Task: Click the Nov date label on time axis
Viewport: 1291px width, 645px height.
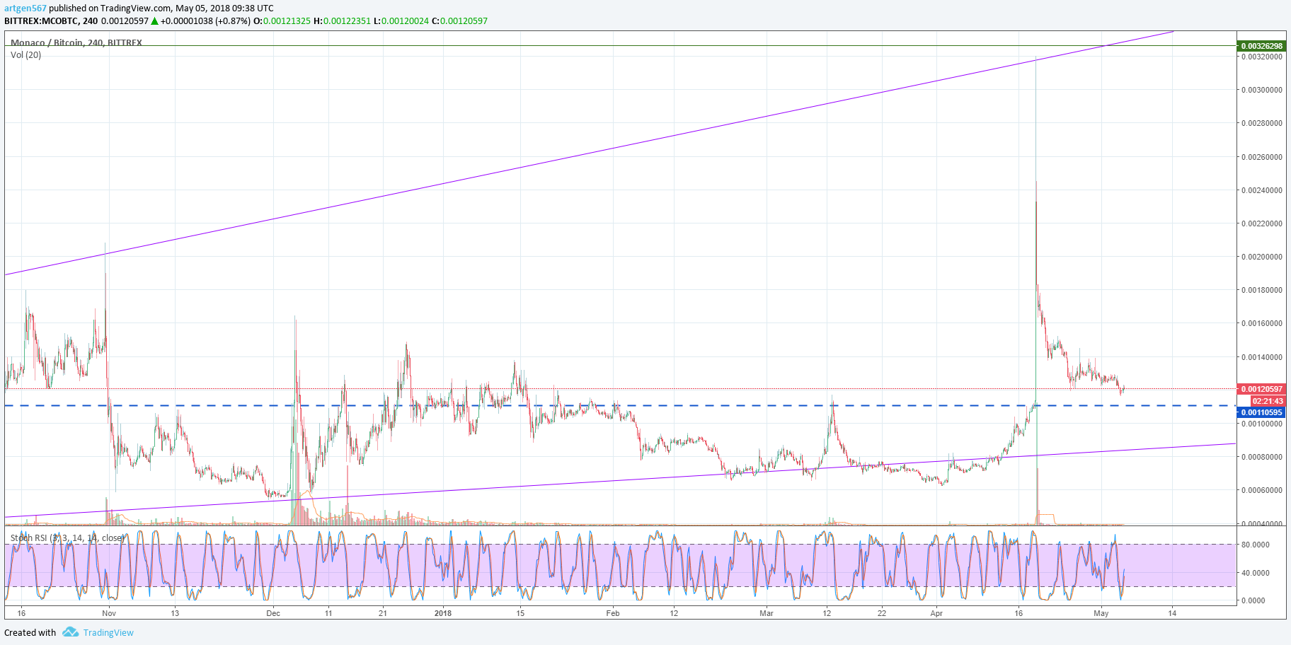Action: tap(109, 613)
